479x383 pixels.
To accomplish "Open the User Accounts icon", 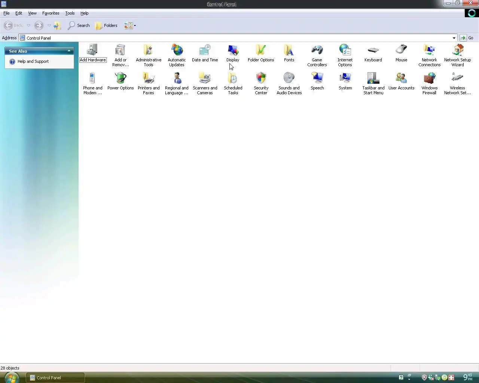I will [401, 78].
